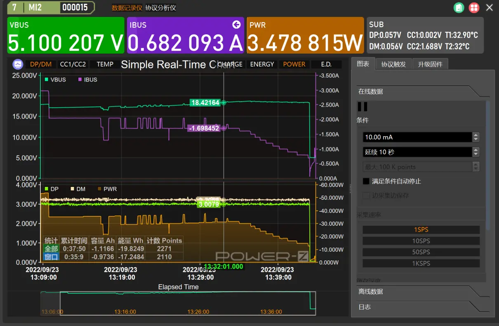Click the arrow icon in IBUS panel
Screen dimensions: 499x326
(236, 25)
